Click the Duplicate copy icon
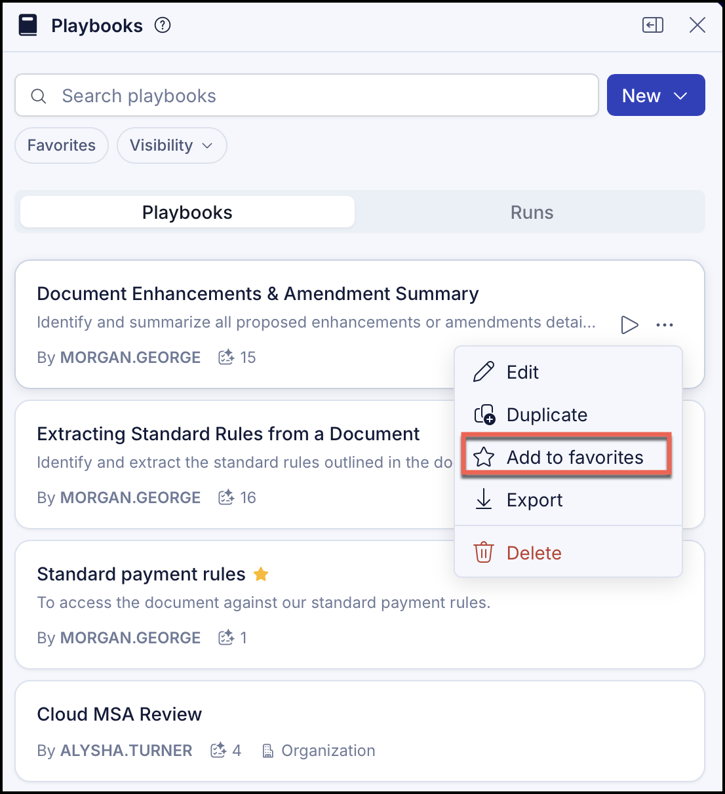The image size is (725, 794). point(484,415)
